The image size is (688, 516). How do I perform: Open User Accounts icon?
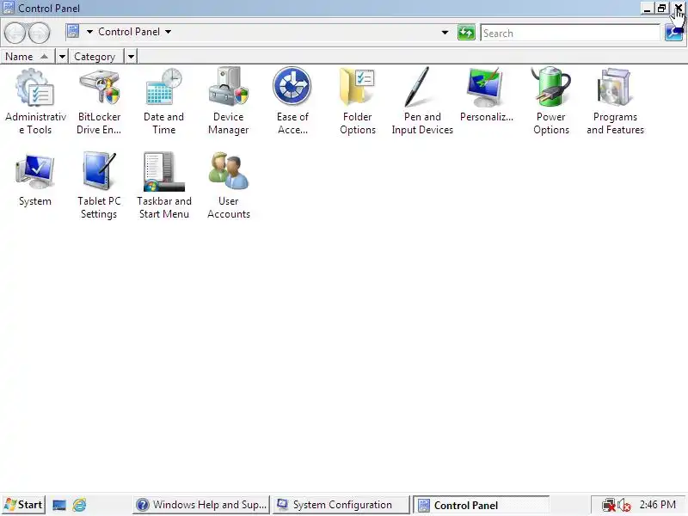pos(228,185)
